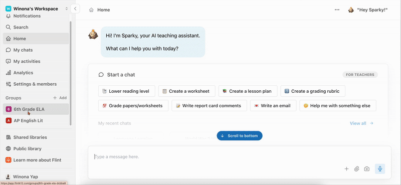Open Settings & members
401x185 pixels.
coord(36,84)
